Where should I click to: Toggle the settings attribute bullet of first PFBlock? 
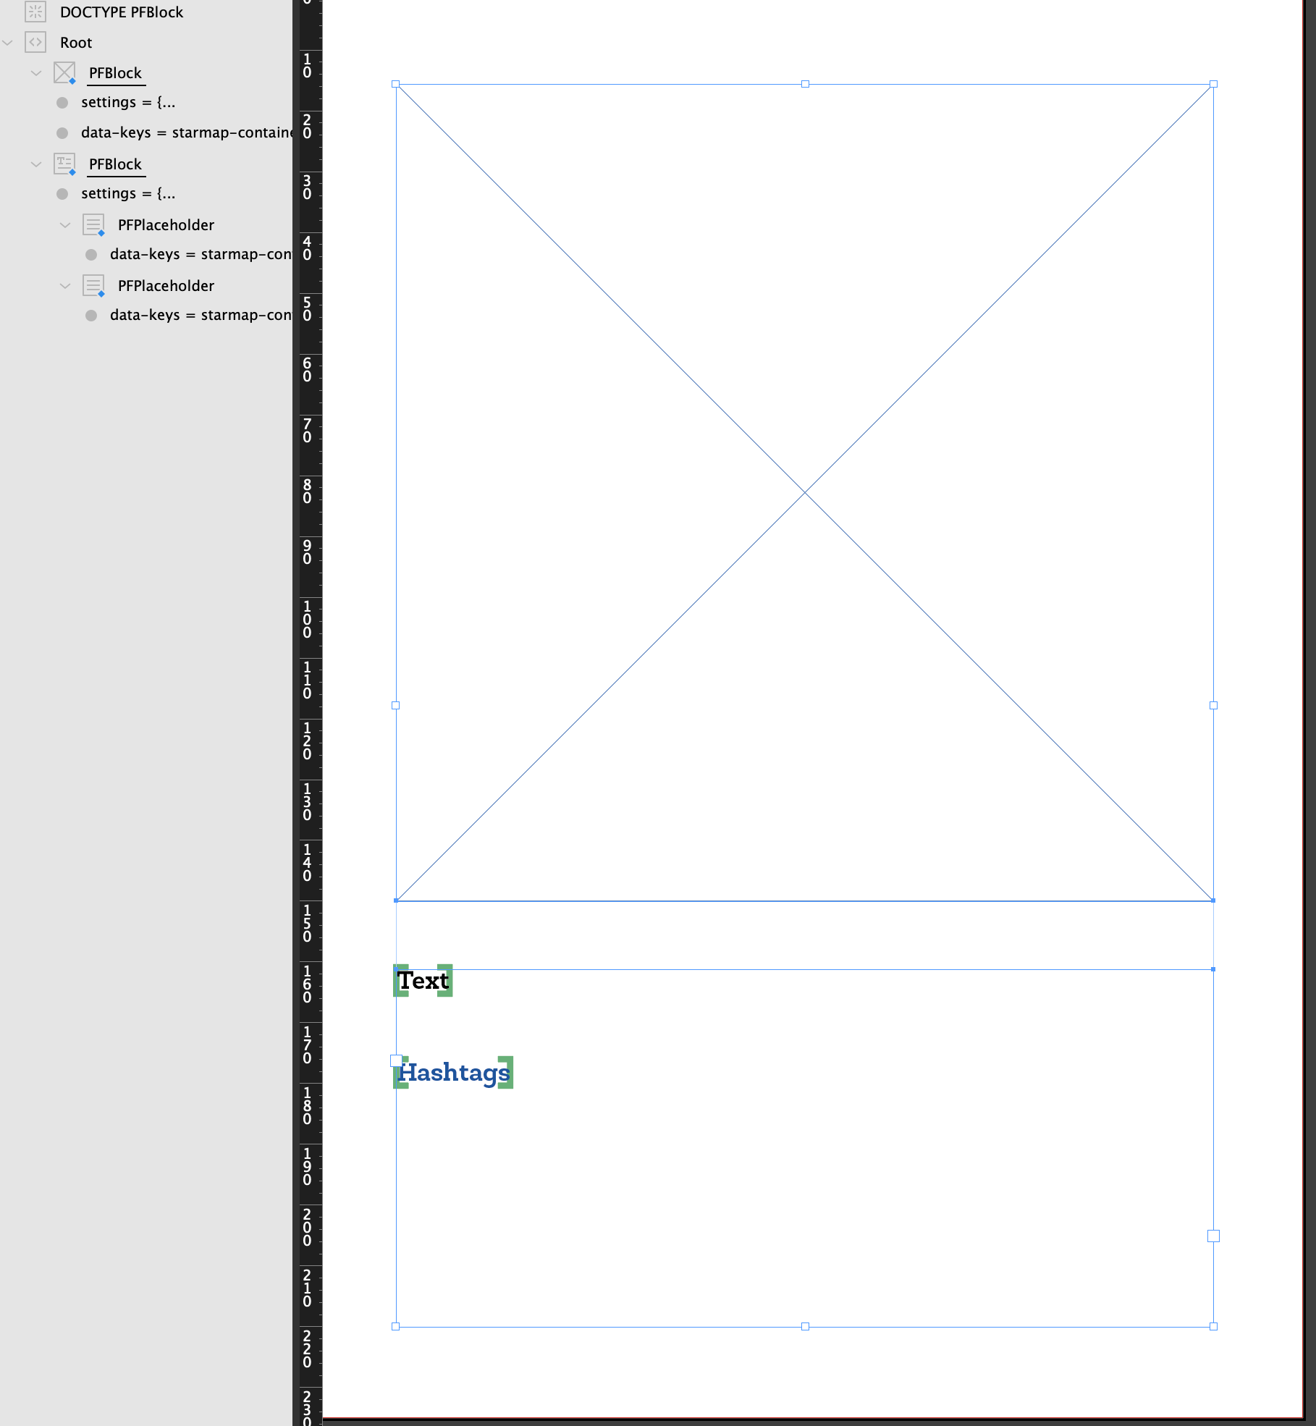[62, 102]
